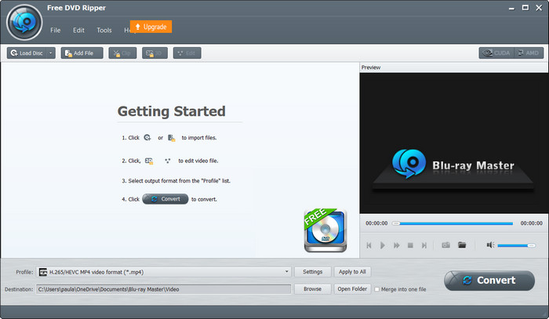
Task: Open the 3D settings tool
Action: 155,53
